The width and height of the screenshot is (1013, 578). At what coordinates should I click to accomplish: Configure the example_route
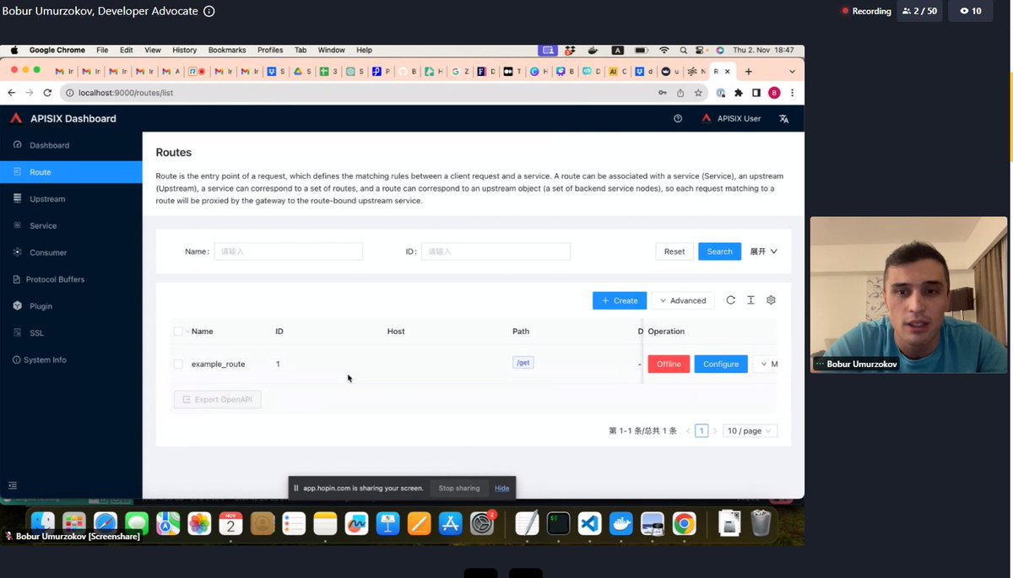pos(721,364)
